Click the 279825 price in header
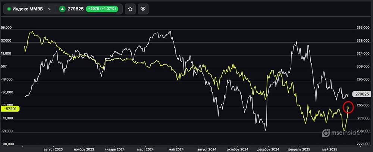Image resolution: width=373 pixels, height=152 pixels. pos(75,9)
